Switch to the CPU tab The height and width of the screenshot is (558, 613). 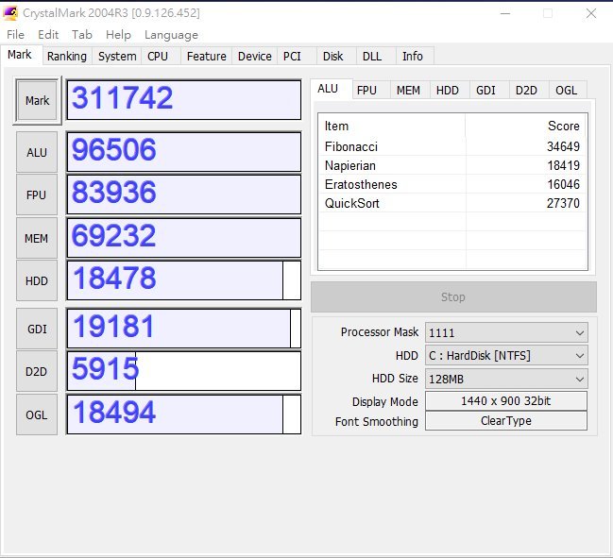[x=158, y=57]
